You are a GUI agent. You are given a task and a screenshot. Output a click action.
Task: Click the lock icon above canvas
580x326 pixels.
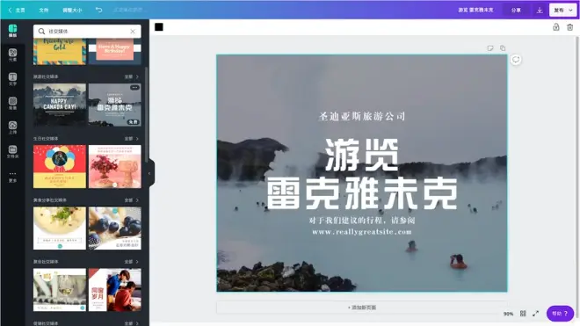point(556,27)
